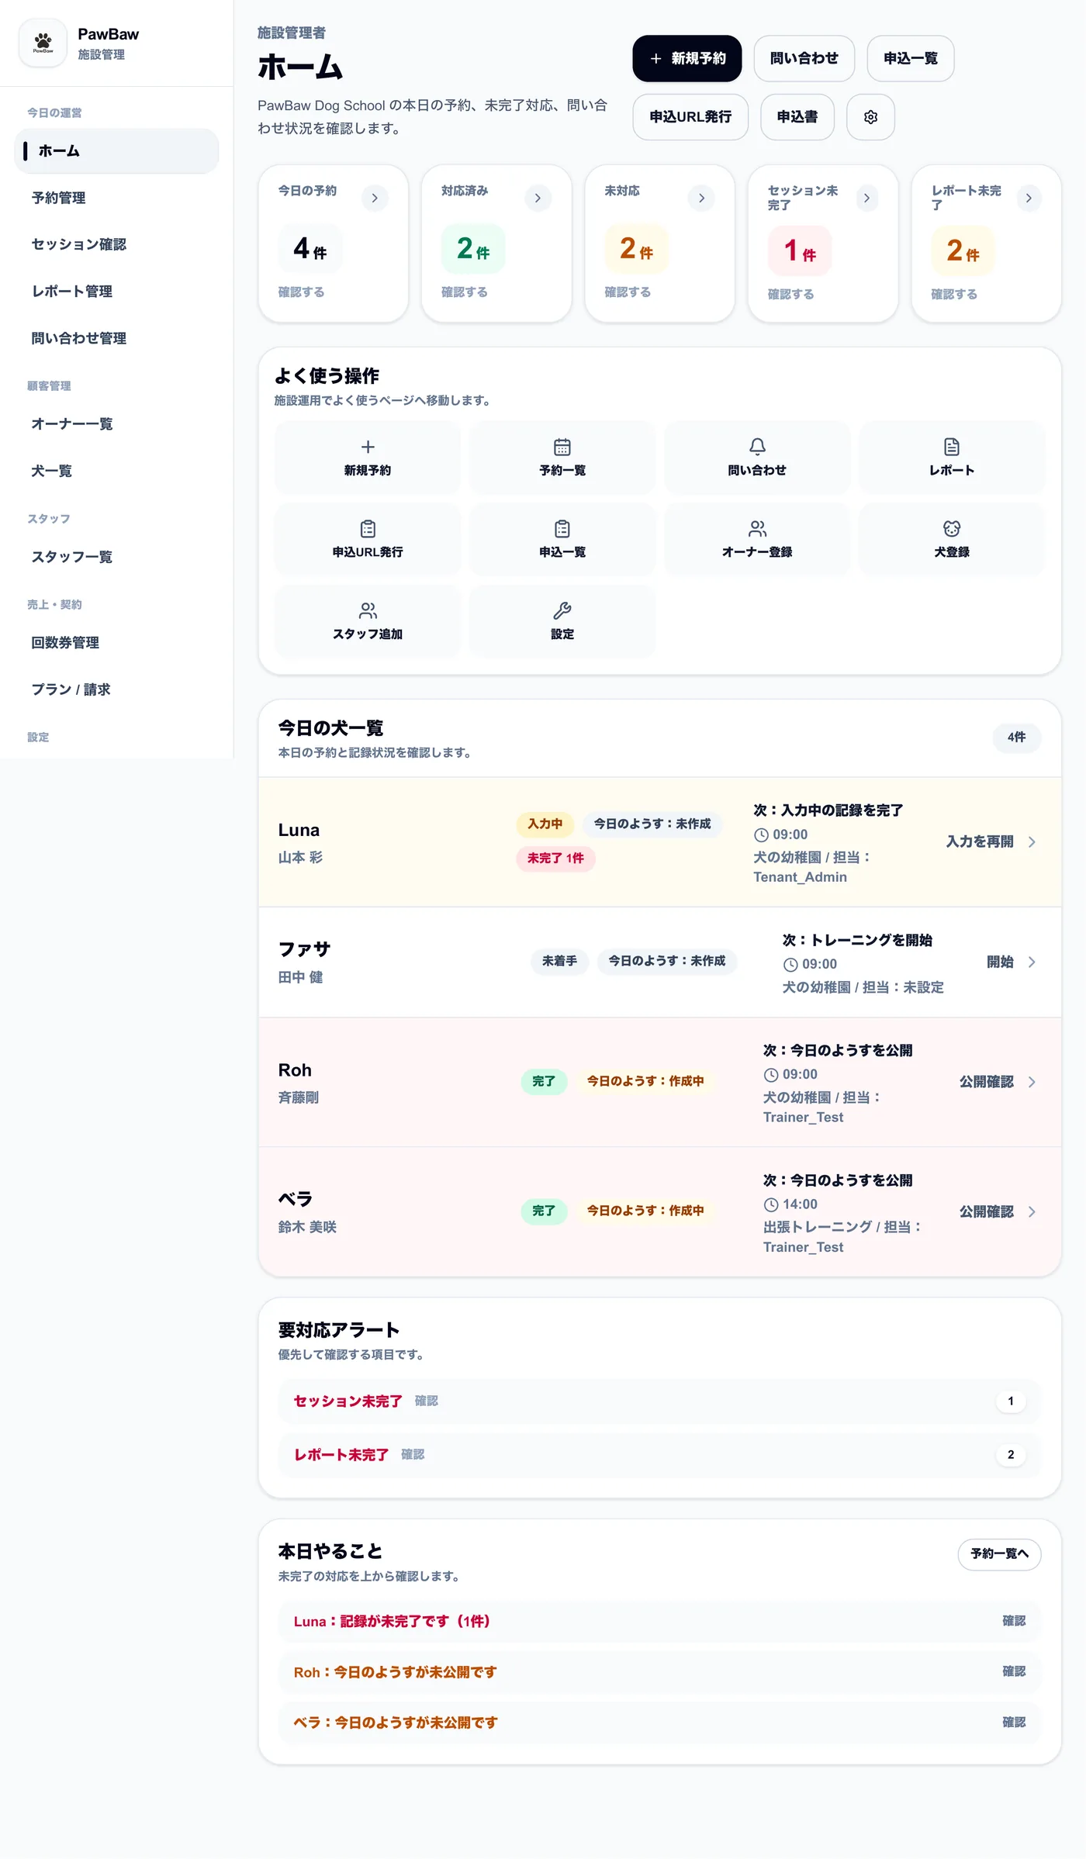Click 確認 for ベラ:今日のようすが未公開です
This screenshot has height=1859, width=1086.
(x=1014, y=1723)
